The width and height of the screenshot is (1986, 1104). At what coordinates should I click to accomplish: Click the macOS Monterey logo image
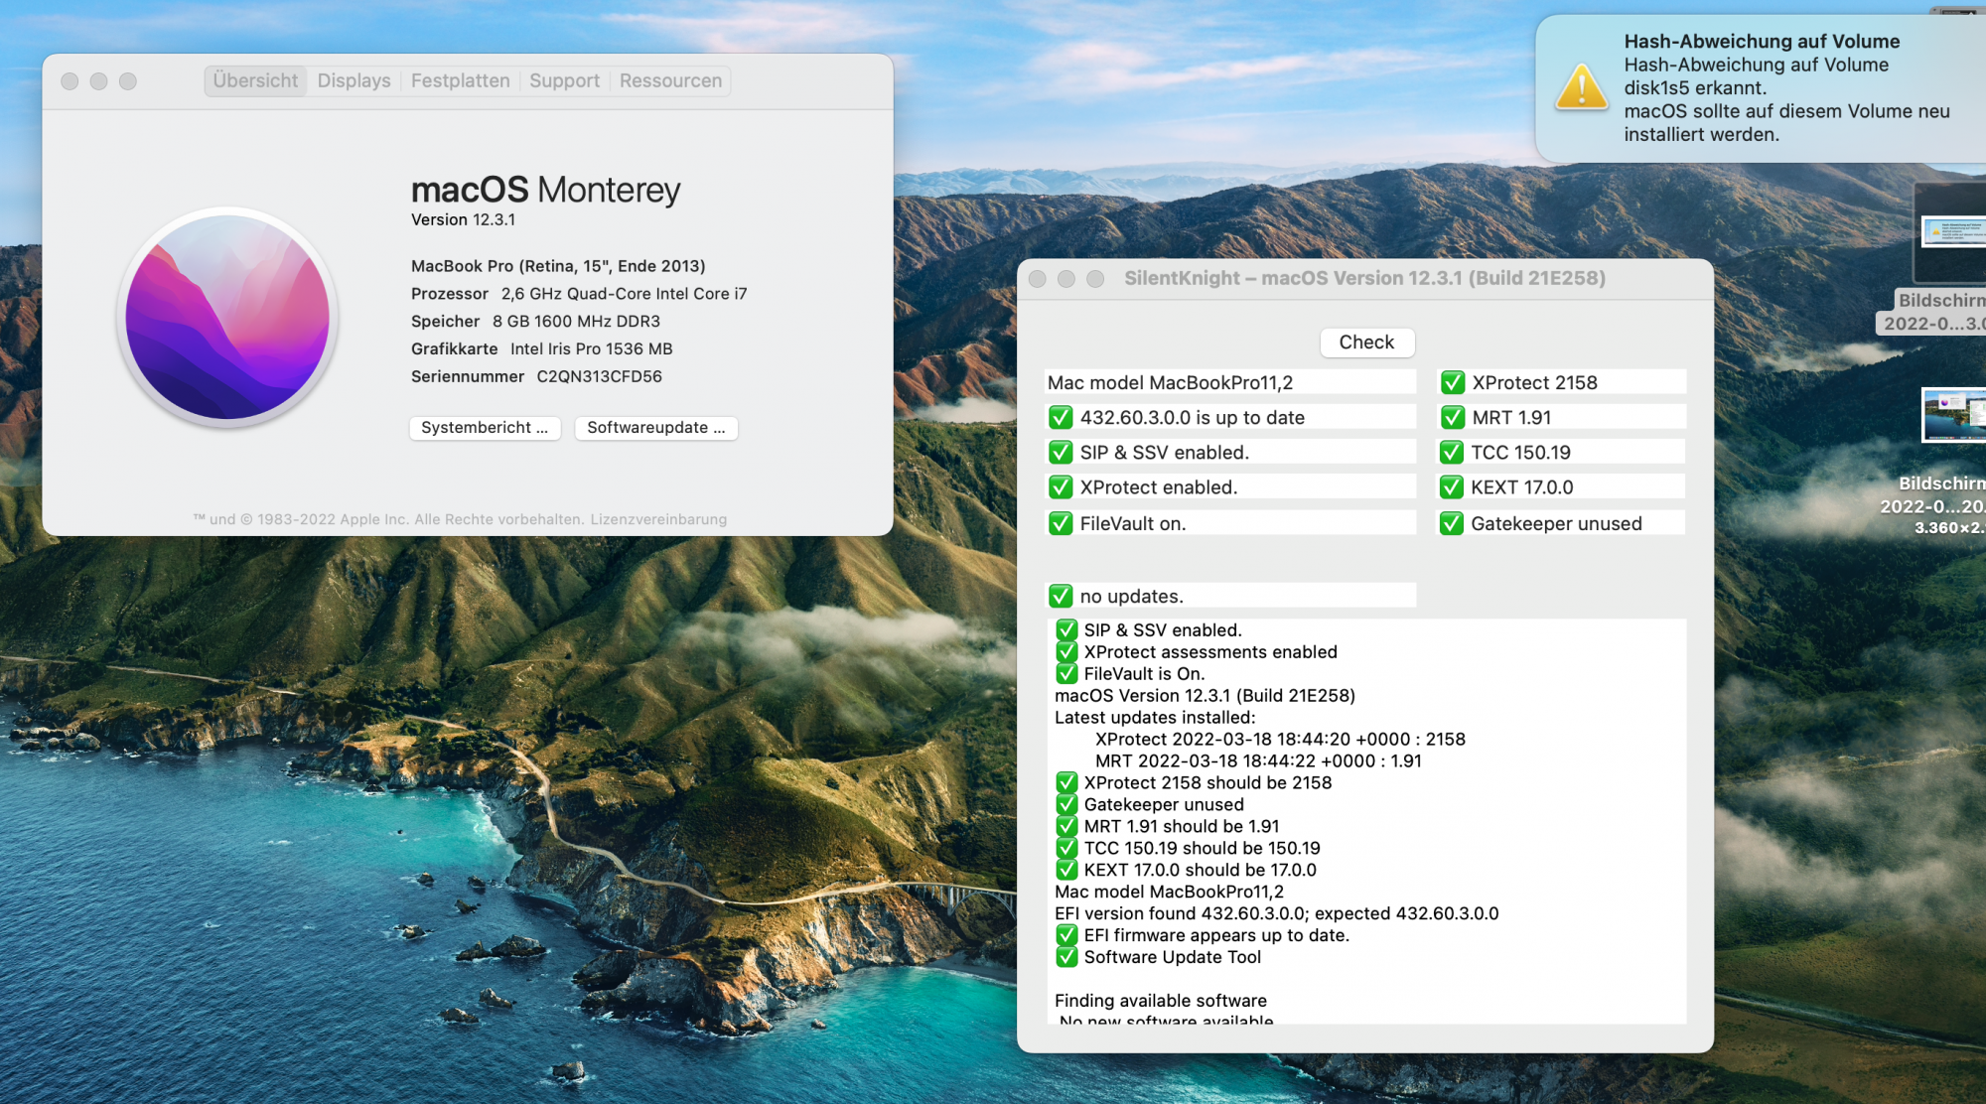point(227,318)
